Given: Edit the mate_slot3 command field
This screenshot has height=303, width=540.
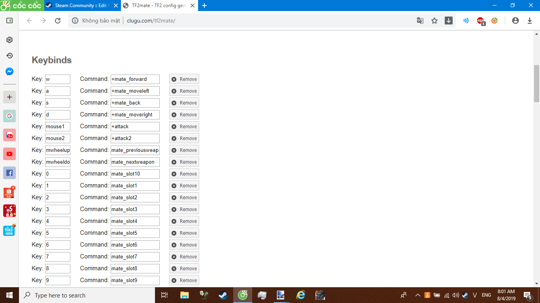Looking at the screenshot, I should coord(135,209).
